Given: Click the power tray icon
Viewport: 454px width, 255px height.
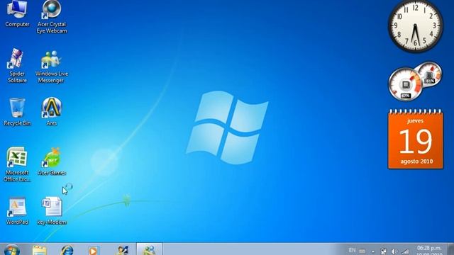Looking at the screenshot, I should (383, 251).
